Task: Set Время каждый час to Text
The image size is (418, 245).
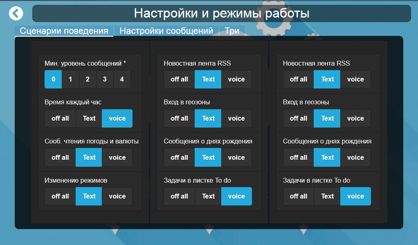Action: coord(89,118)
